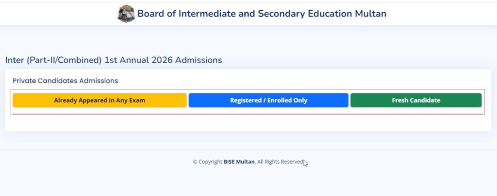Select the Private Candidates Admissions label
This screenshot has width=497, height=196.
point(65,81)
